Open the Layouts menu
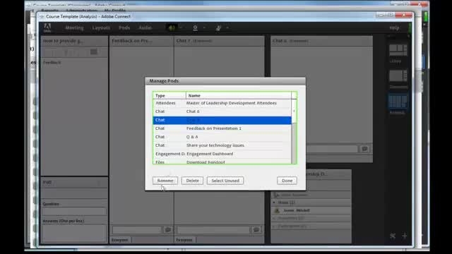The height and width of the screenshot is (254, 452). pos(101,28)
